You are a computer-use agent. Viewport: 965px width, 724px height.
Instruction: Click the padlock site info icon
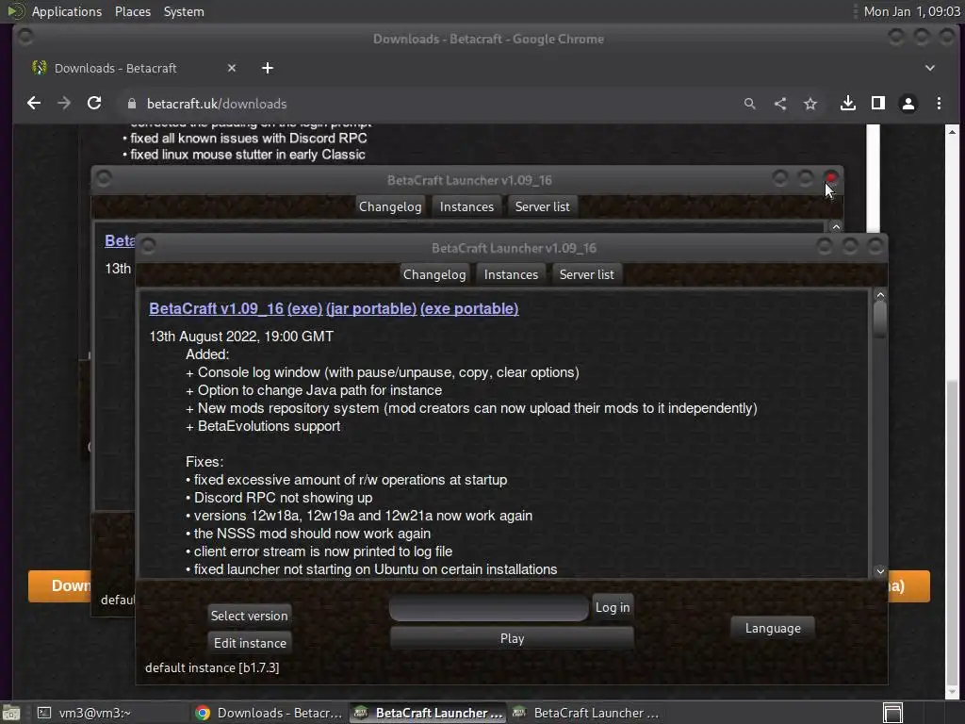click(131, 104)
